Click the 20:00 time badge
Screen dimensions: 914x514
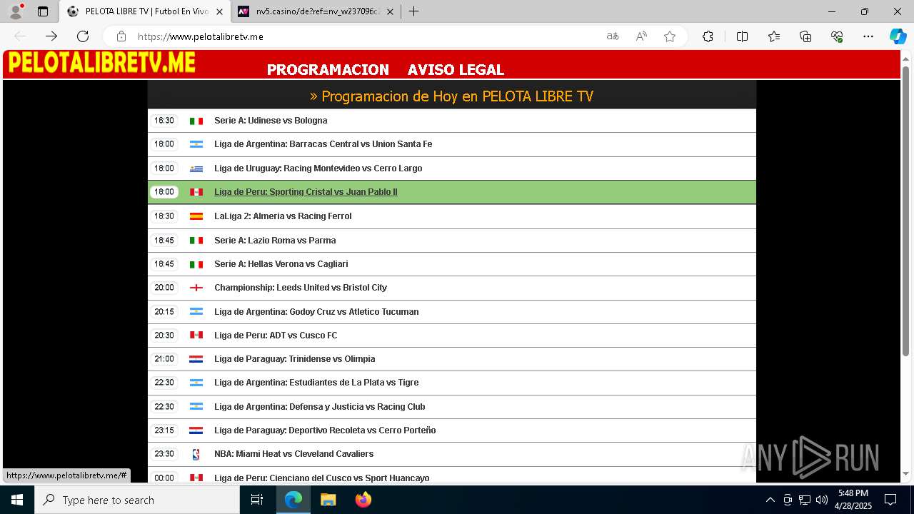pos(164,288)
